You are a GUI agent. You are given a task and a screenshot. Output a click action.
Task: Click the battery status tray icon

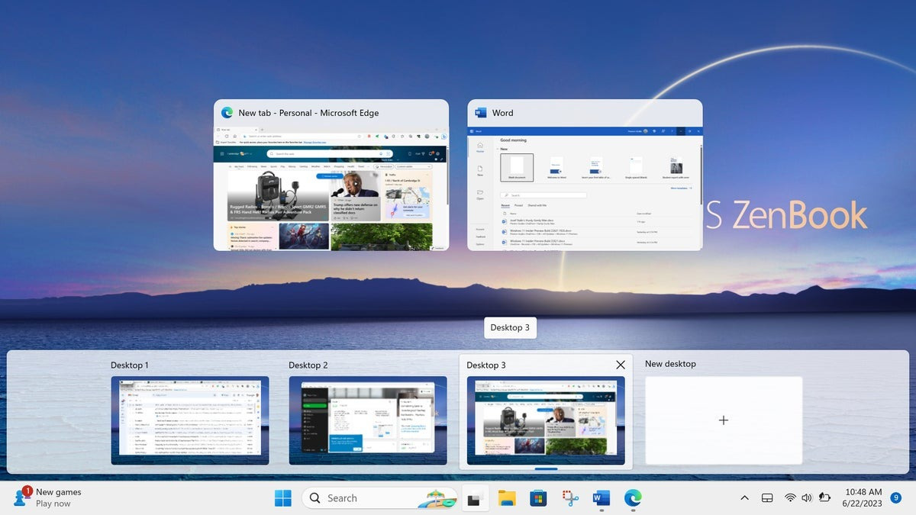pos(824,498)
